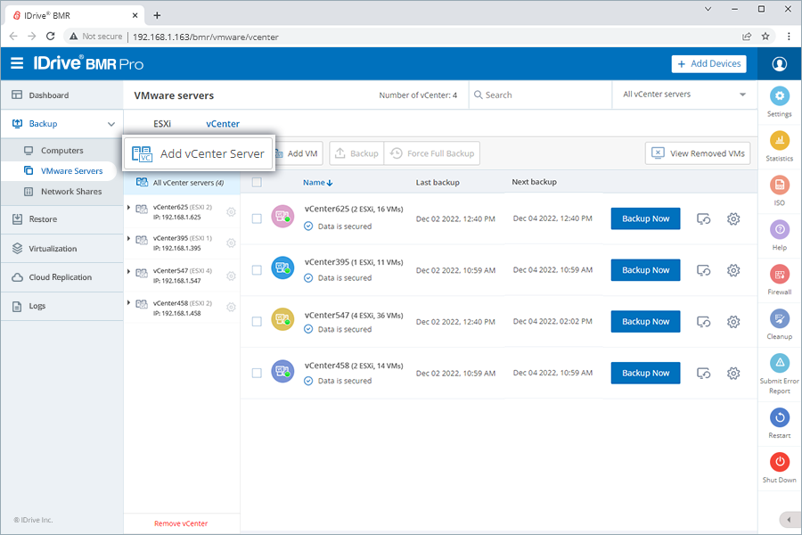Viewport: 802px width, 535px height.
Task: Click the pink vCenter625 server icon
Action: [x=282, y=216]
